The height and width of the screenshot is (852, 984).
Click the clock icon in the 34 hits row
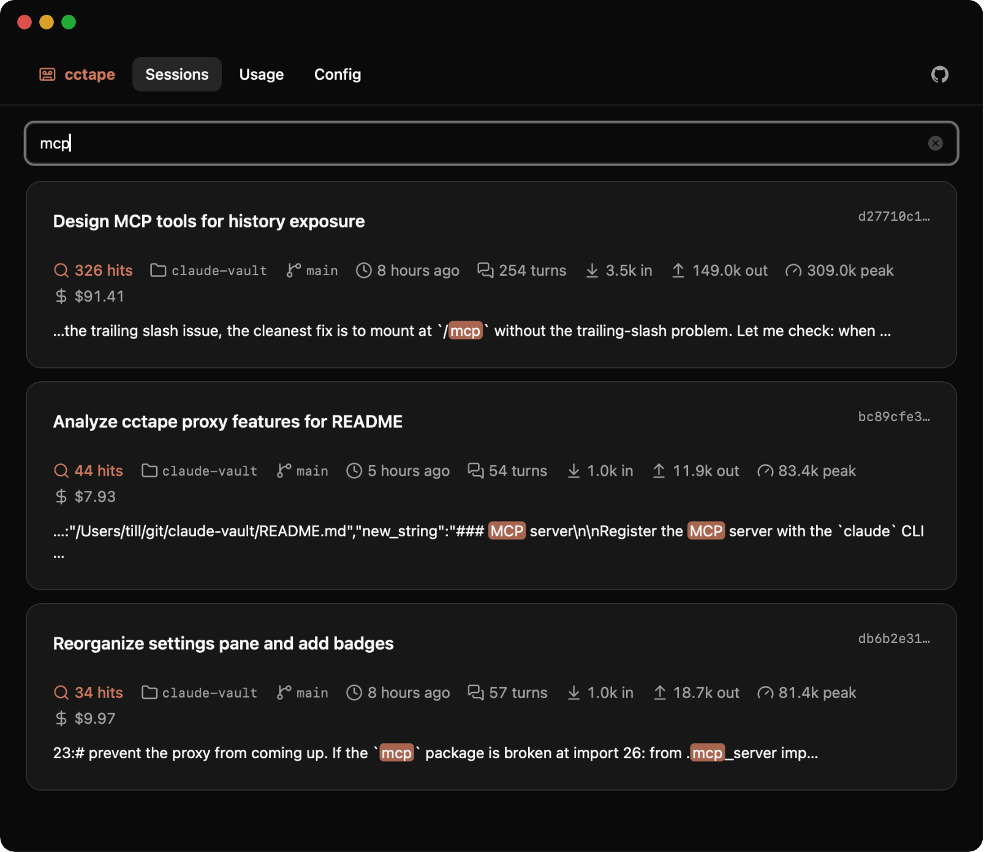tap(354, 693)
